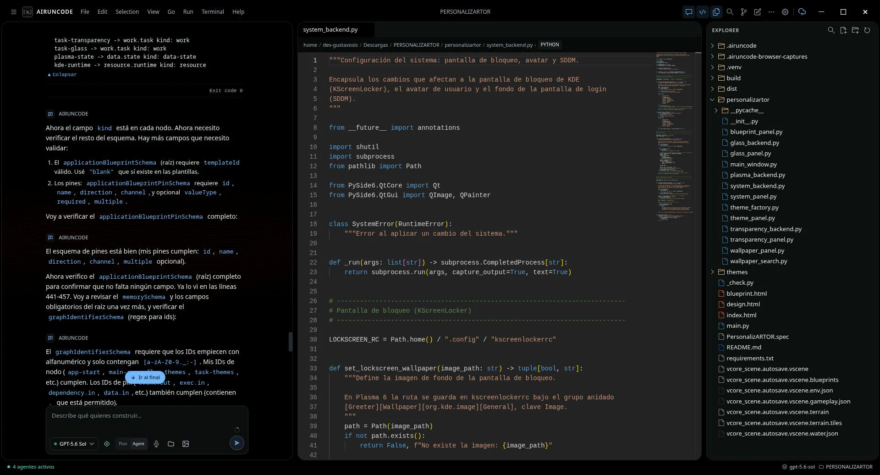
Task: Click the 'Ir al final' button
Action: (x=145, y=378)
